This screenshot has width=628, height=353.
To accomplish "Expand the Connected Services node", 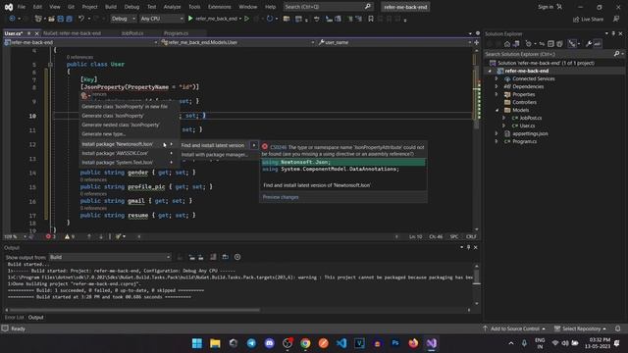I will point(497,78).
